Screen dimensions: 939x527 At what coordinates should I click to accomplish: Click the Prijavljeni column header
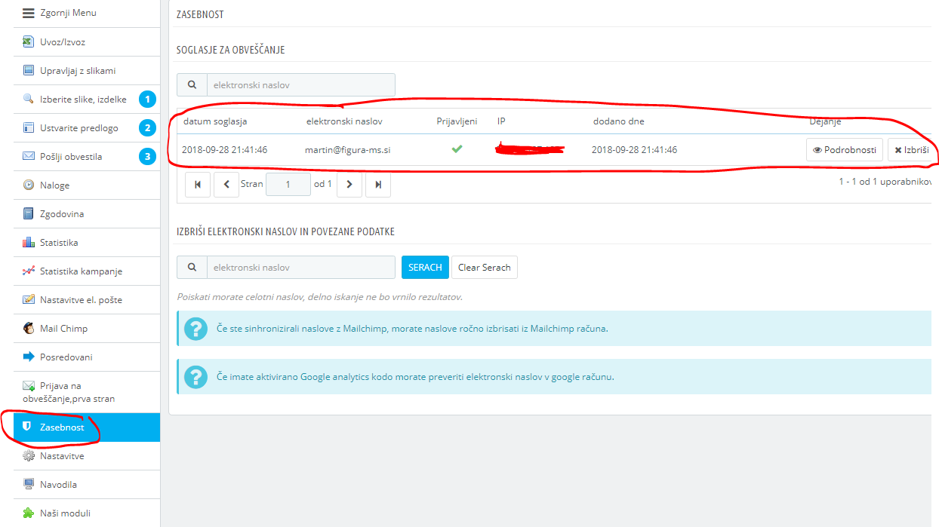(x=457, y=121)
